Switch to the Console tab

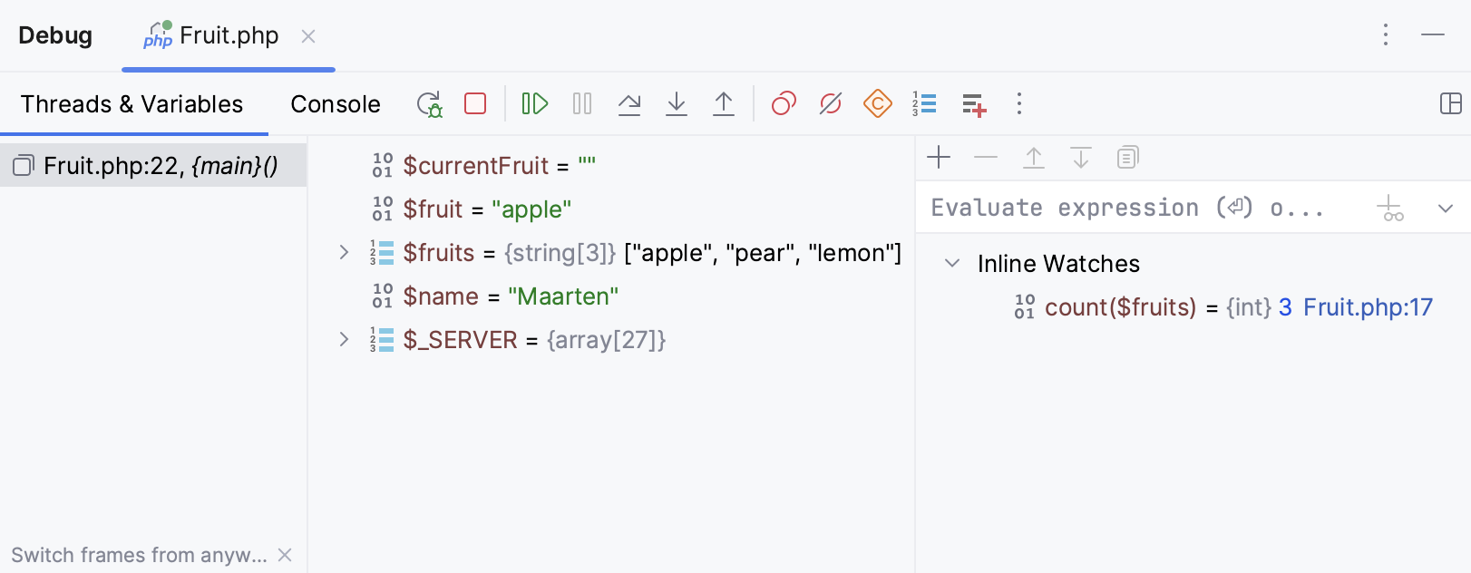click(x=336, y=104)
